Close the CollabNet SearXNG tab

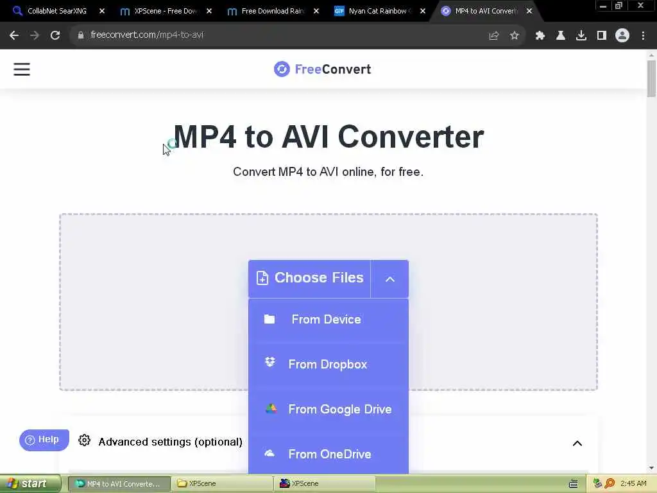point(102,11)
